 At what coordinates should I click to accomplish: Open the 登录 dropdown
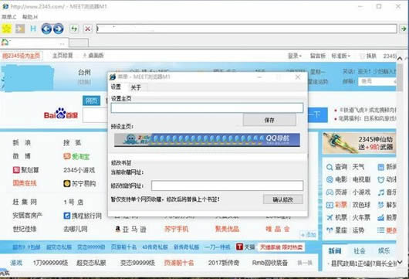[295, 56]
